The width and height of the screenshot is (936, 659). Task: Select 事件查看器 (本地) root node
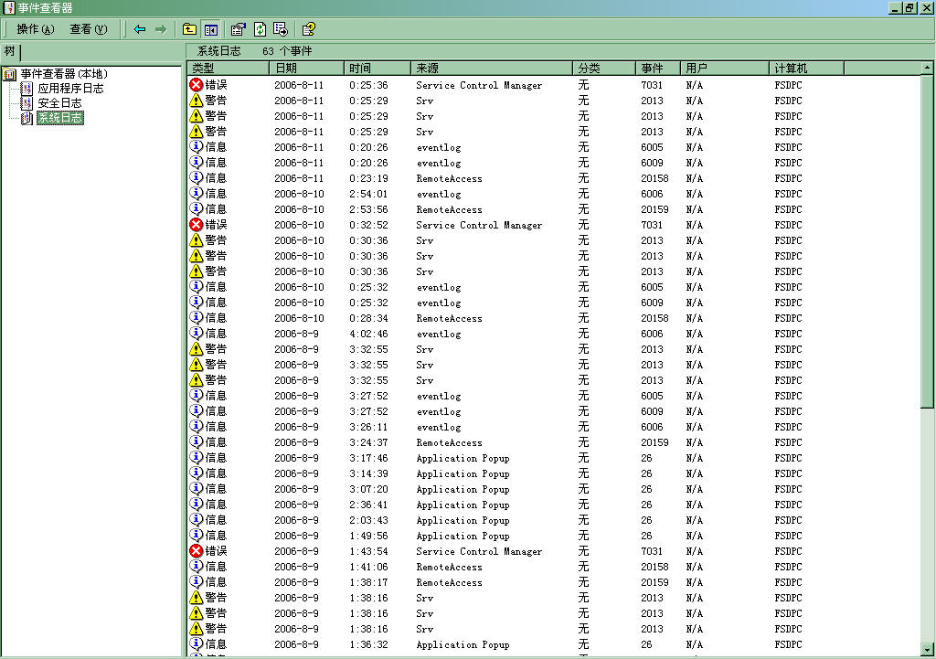(63, 74)
